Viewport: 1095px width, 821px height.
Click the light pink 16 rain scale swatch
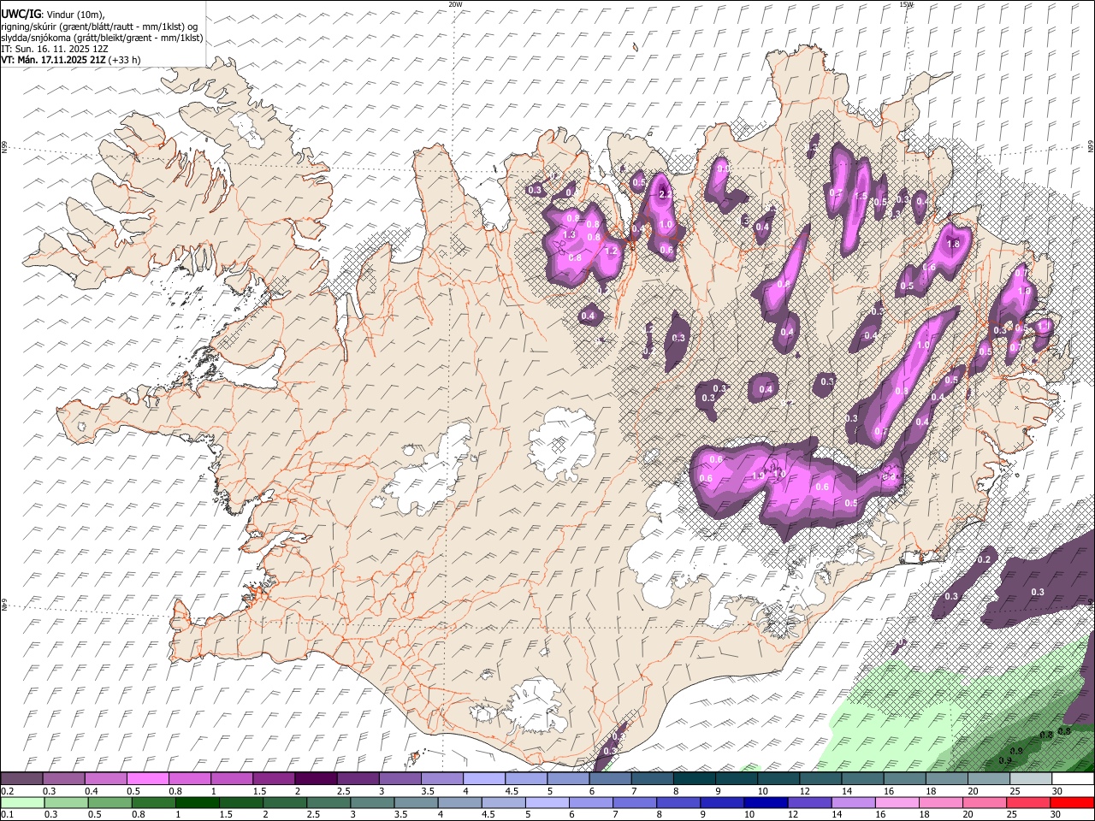pyautogui.click(x=896, y=803)
